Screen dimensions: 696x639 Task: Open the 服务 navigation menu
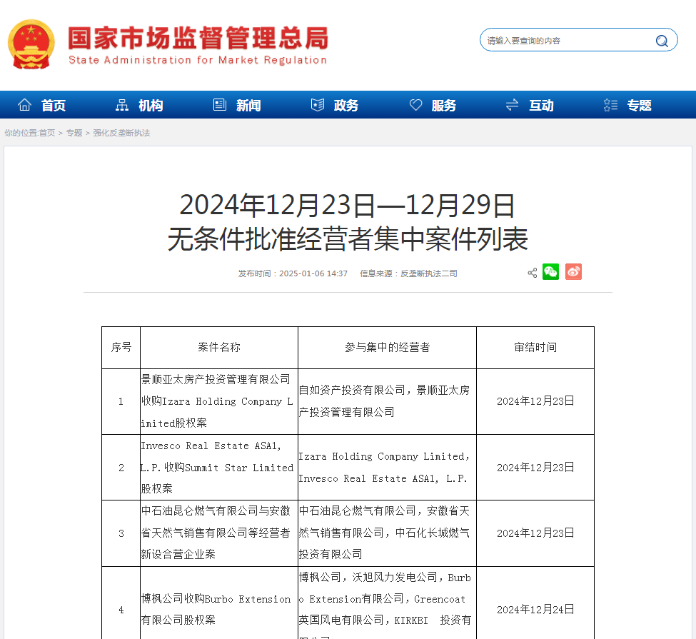pyautogui.click(x=443, y=106)
